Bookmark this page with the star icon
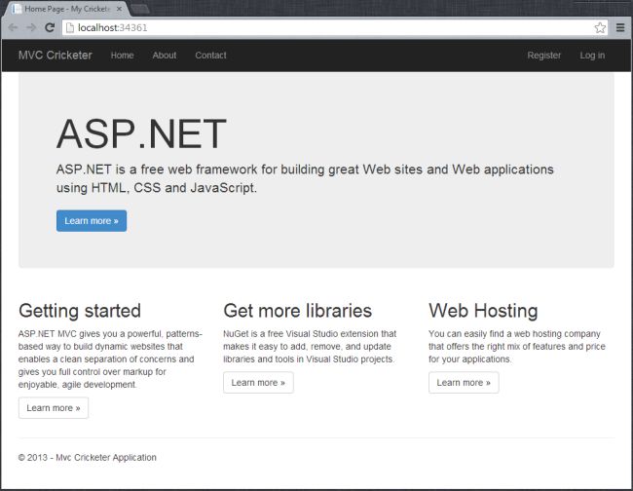The width and height of the screenshot is (633, 491). point(600,27)
